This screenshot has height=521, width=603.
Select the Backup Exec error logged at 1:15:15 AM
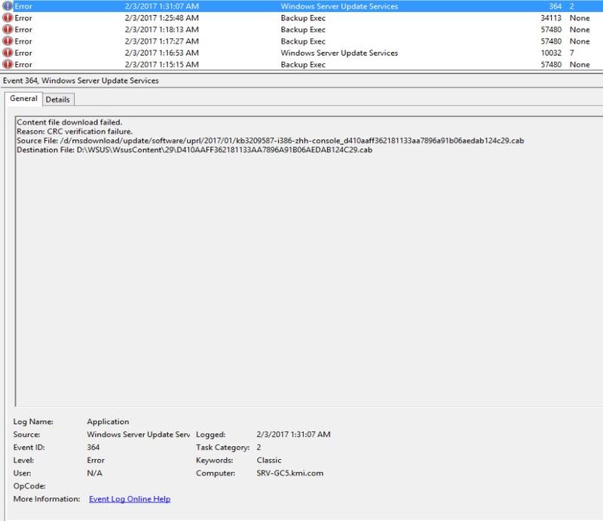pos(226,65)
